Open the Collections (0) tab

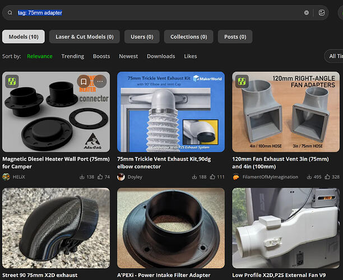(x=188, y=37)
